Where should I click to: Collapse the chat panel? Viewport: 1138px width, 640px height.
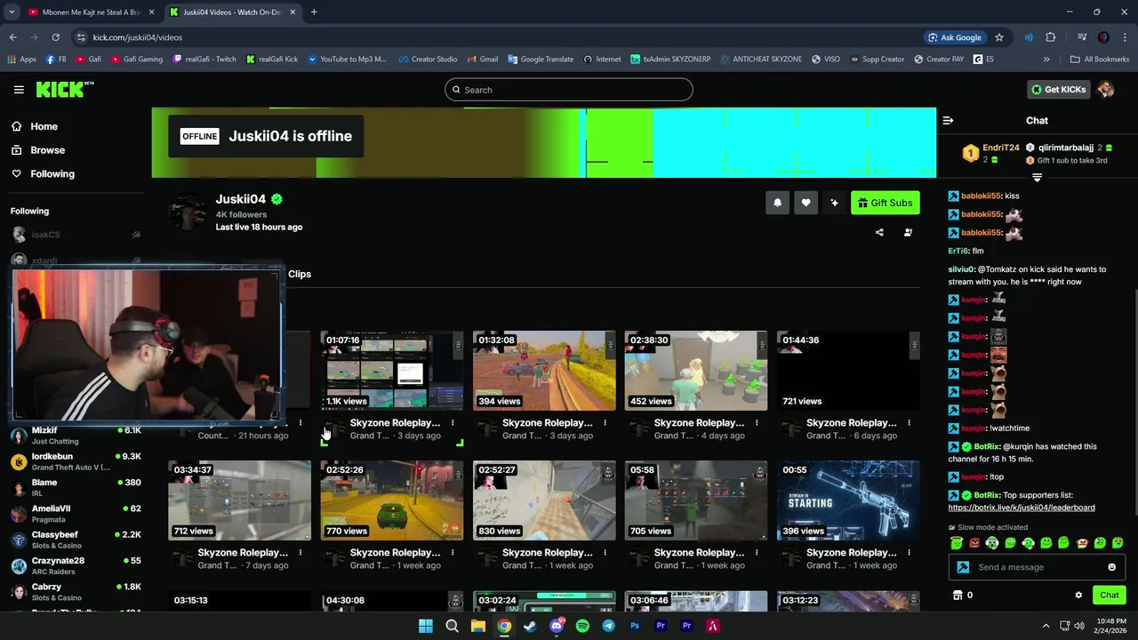(948, 120)
